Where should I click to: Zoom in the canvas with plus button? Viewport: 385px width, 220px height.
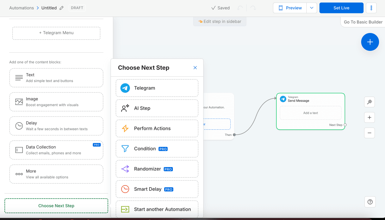(370, 117)
